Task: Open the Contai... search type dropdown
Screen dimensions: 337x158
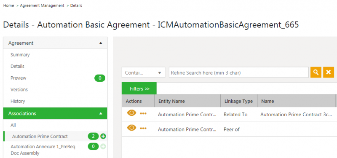Action: tap(143, 72)
